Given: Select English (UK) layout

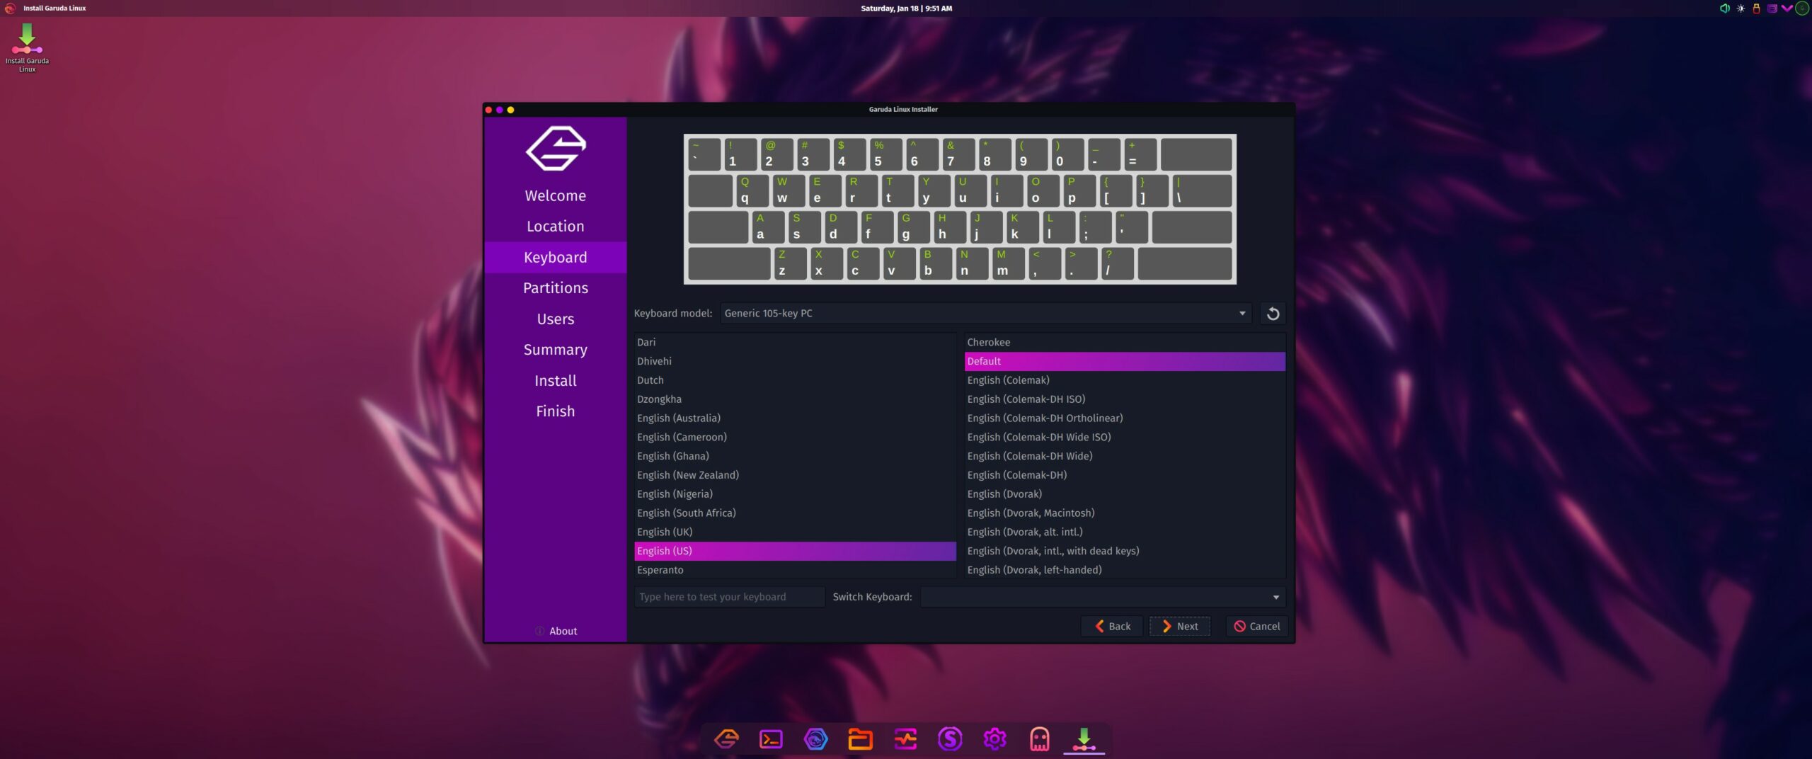Looking at the screenshot, I should pyautogui.click(x=795, y=532).
